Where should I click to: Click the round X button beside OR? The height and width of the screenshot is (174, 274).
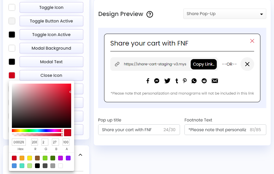pos(247,64)
